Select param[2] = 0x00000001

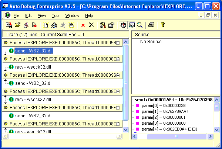164,117
